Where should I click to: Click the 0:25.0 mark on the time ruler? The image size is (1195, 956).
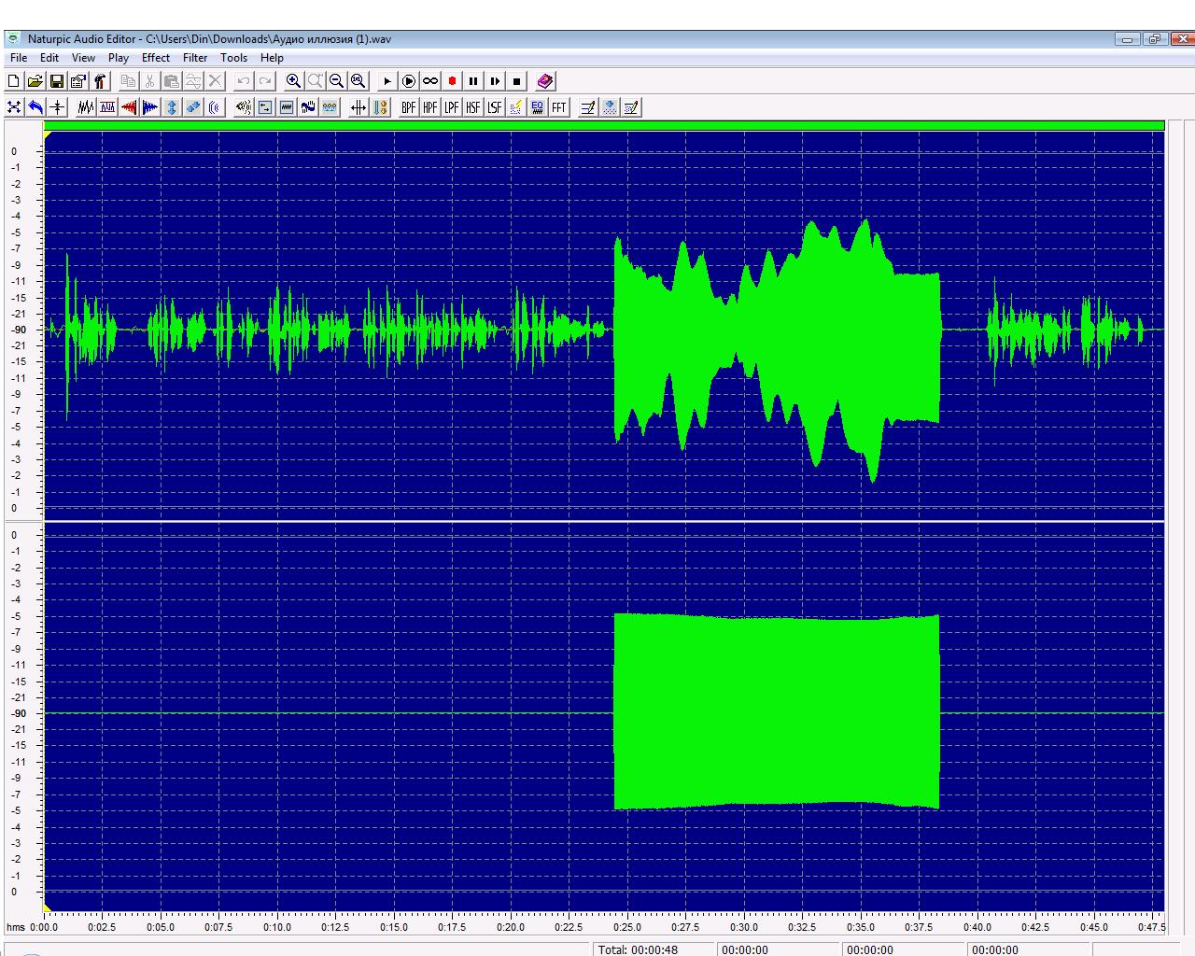pyautogui.click(x=627, y=927)
